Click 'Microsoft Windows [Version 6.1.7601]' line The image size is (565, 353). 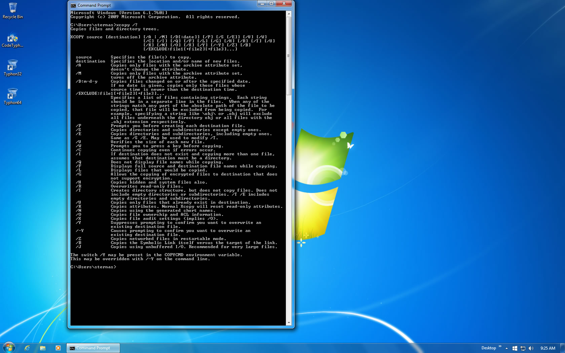pos(119,13)
